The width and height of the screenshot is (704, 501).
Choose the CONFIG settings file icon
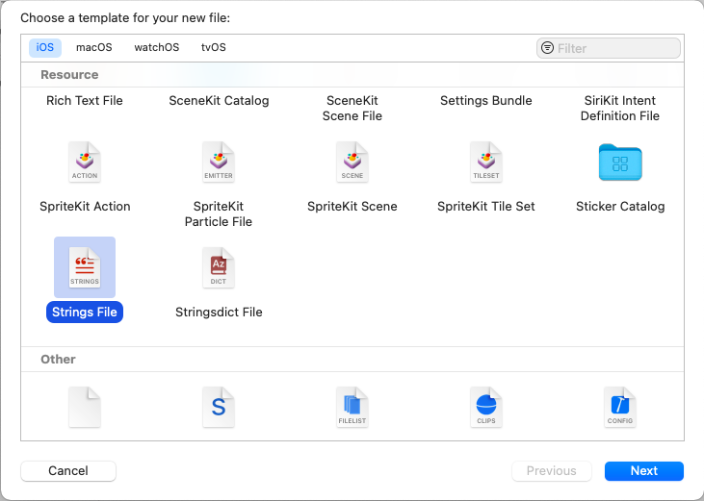620,407
